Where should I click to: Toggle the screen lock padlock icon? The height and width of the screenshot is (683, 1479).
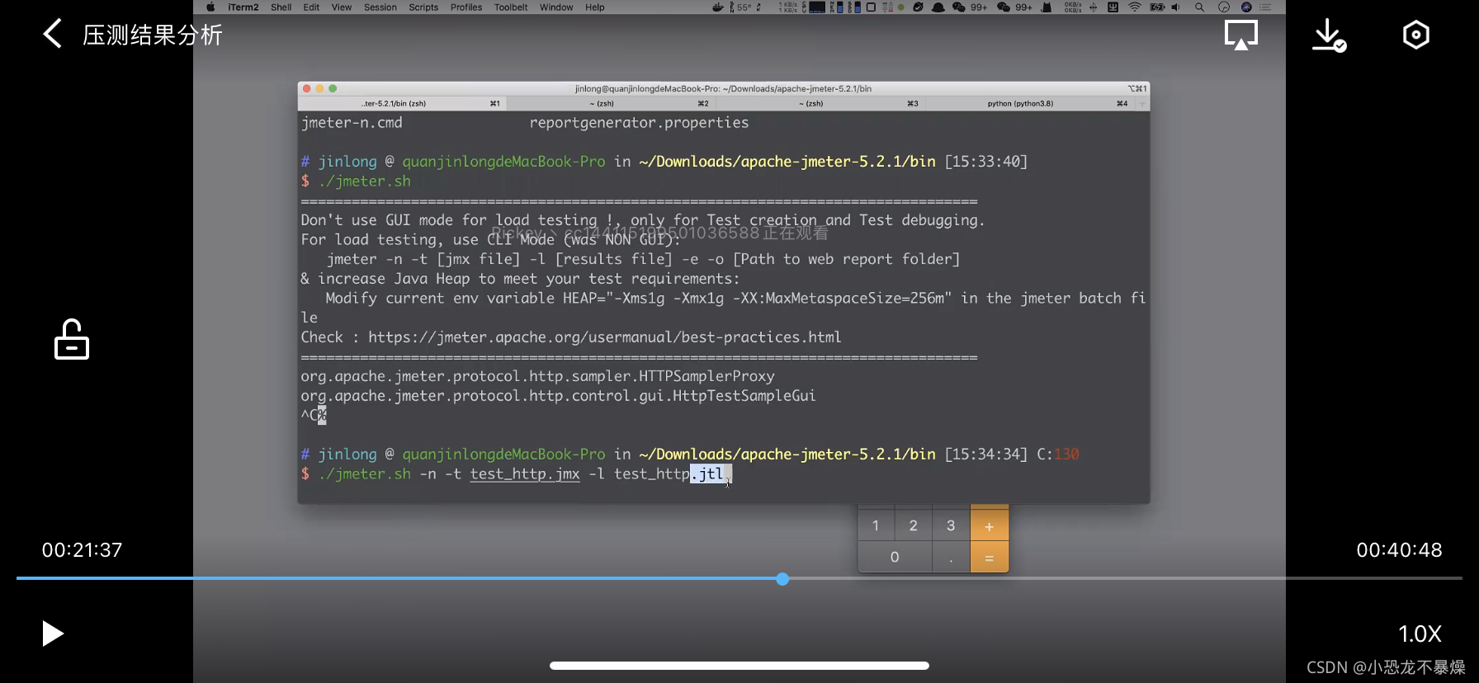72,339
